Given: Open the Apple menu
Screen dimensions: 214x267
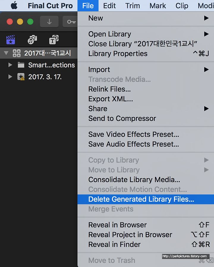Looking at the screenshot, I should [14, 6].
